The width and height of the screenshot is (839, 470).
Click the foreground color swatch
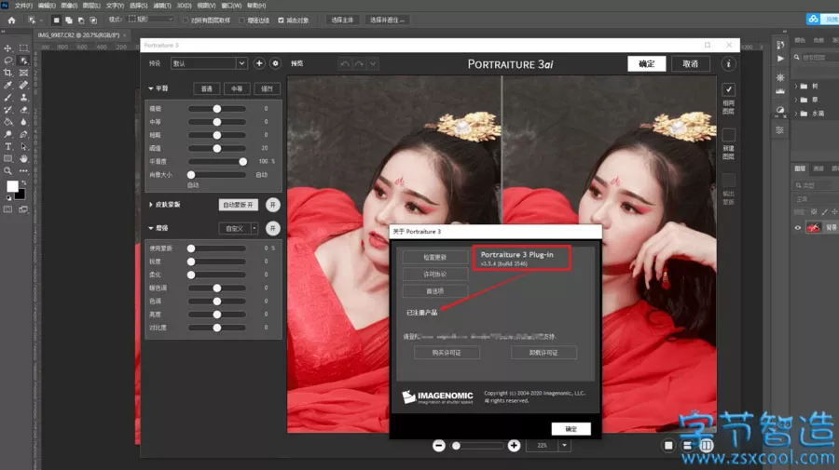tap(12, 186)
